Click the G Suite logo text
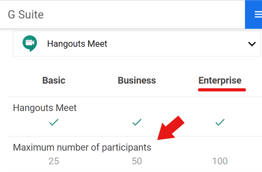262x172 pixels. (26, 15)
